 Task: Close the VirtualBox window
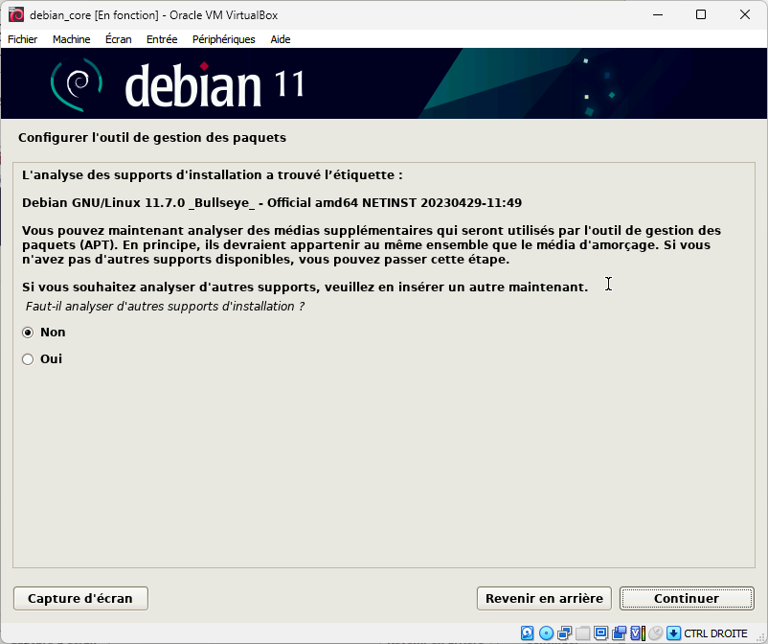click(744, 14)
